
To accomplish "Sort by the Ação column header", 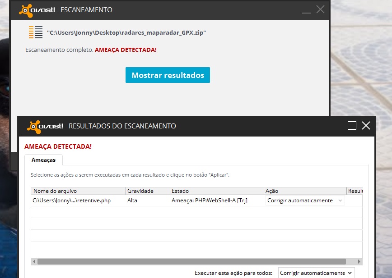I will [305, 191].
